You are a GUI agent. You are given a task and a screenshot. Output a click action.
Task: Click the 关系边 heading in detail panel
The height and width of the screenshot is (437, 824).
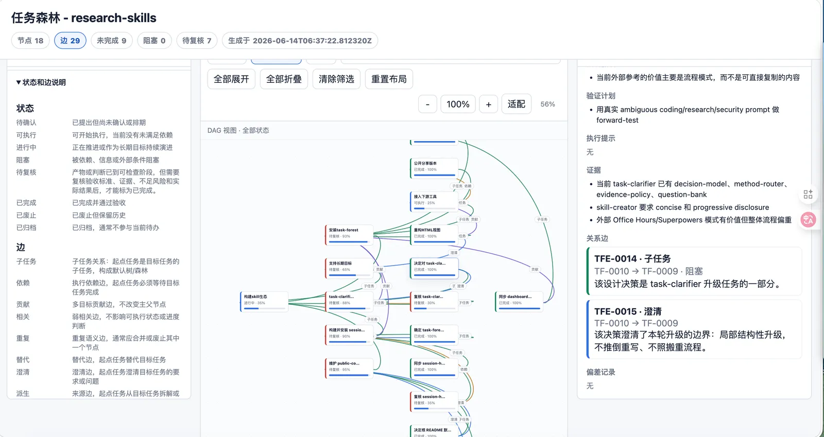point(597,238)
